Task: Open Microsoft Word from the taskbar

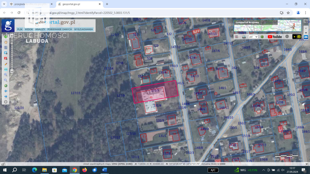Action: pos(105,170)
